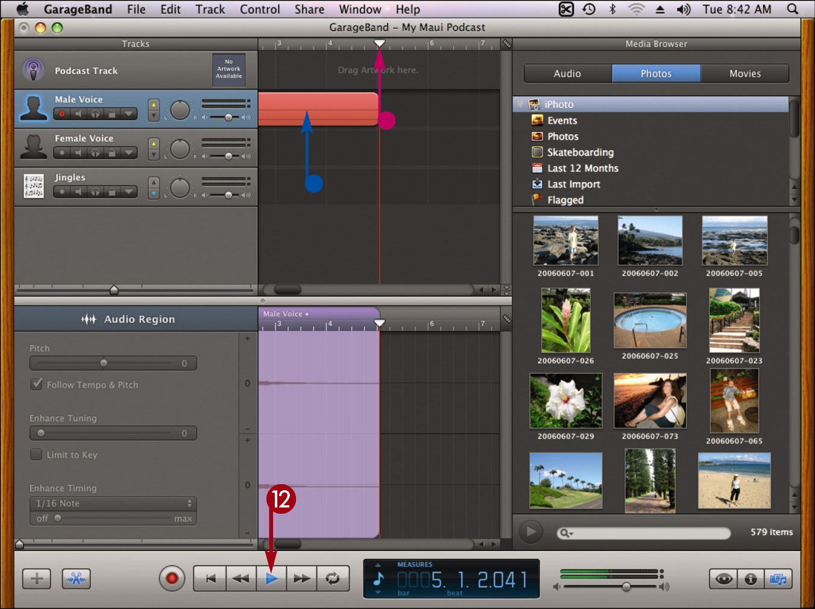Image resolution: width=815 pixels, height=609 pixels.
Task: Go to beginning of the song
Action: [210, 579]
